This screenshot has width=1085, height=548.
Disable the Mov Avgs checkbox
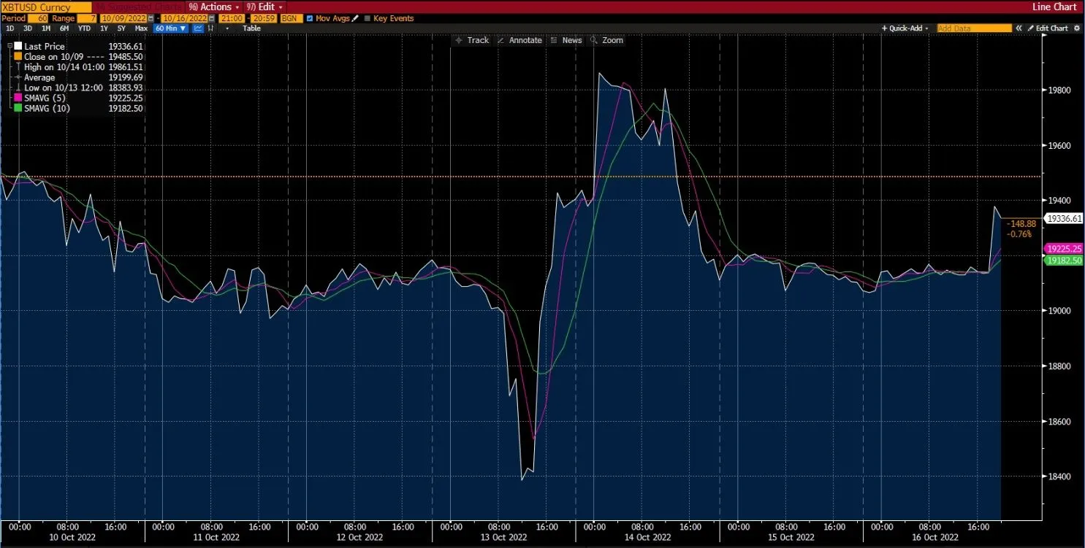click(310, 18)
